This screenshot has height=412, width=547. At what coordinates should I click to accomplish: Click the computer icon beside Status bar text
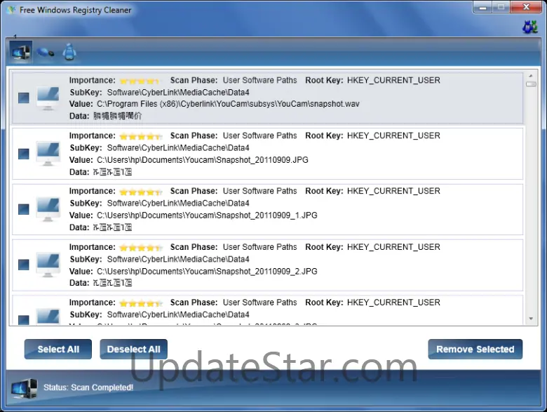click(24, 388)
